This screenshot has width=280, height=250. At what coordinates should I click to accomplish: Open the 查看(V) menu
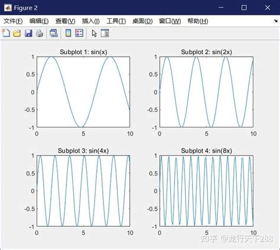click(65, 21)
